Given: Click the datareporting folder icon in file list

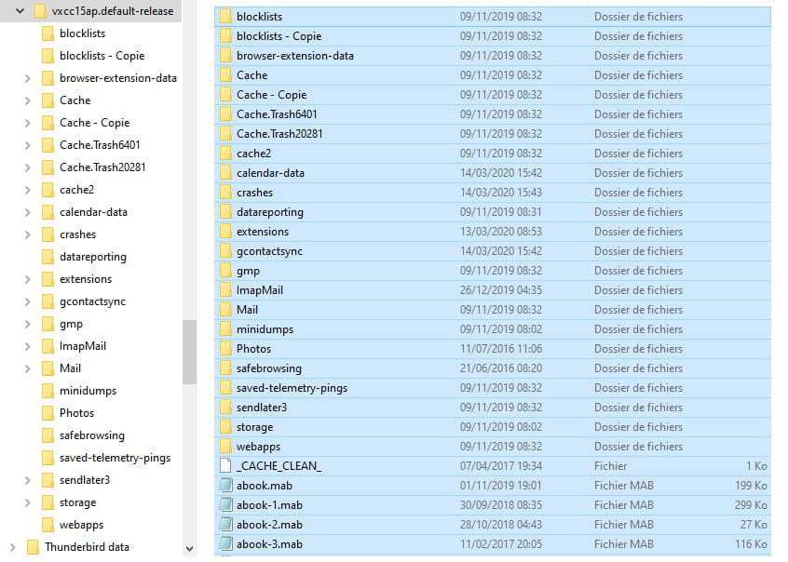Looking at the screenshot, I should click(x=225, y=212).
